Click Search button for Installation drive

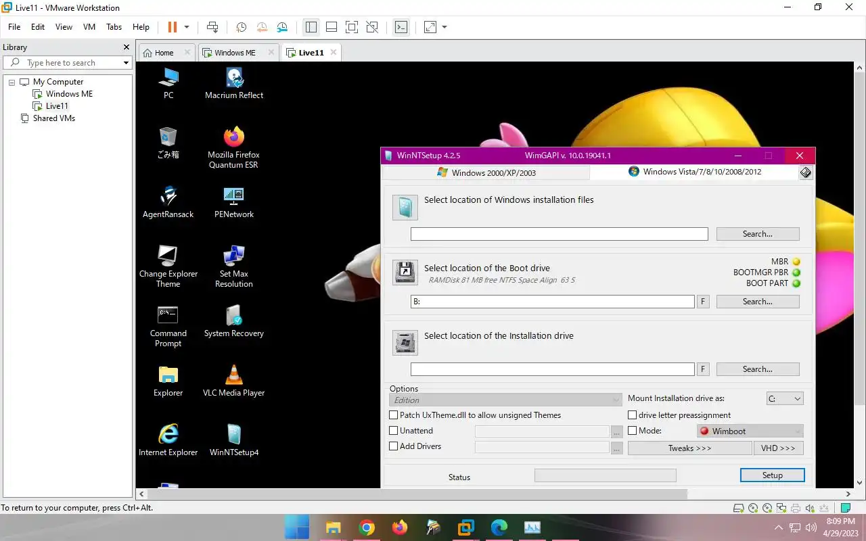[758, 369]
